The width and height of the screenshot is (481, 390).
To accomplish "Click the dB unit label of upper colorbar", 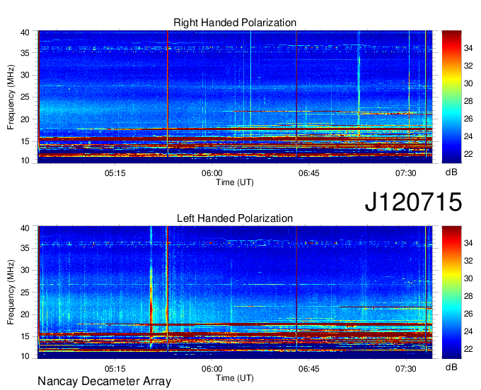I will click(451, 172).
